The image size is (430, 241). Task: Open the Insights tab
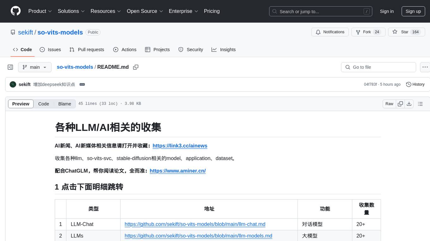tap(224, 50)
